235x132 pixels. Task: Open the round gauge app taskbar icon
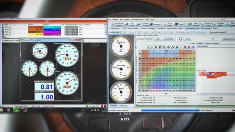(x=25, y=110)
